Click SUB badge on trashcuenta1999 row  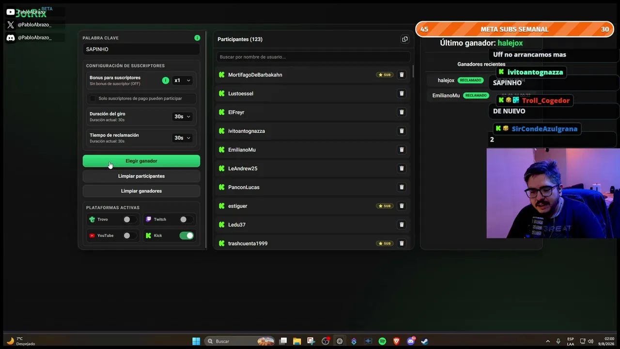coord(385,243)
